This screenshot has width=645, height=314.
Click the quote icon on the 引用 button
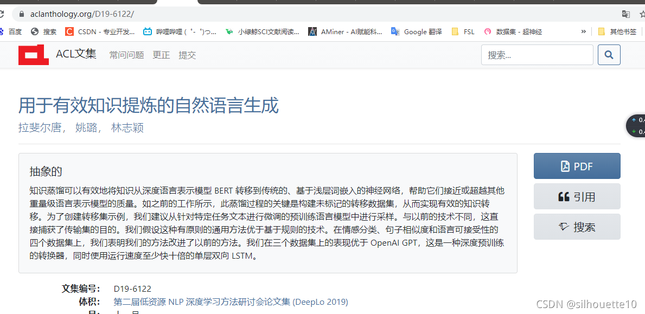point(564,196)
